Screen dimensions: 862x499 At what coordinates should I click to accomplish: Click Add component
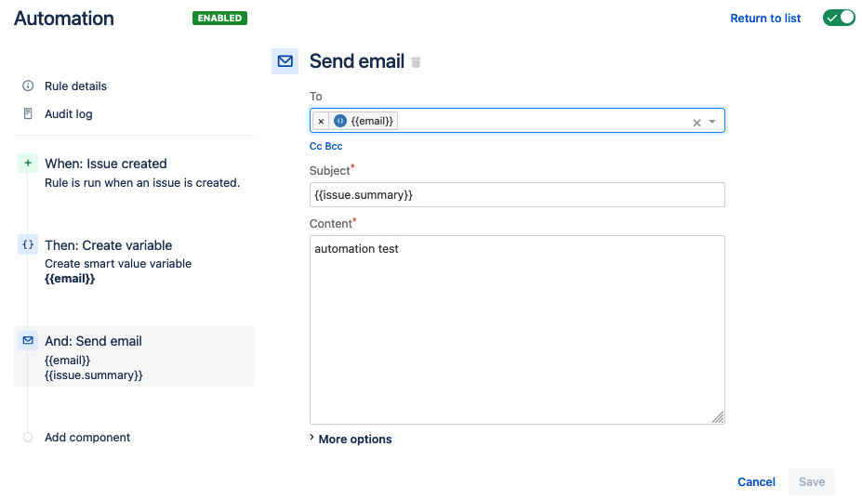tap(87, 438)
